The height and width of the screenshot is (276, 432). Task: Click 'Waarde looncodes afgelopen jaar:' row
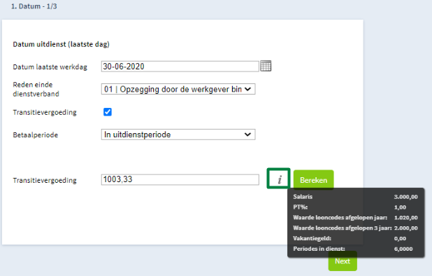pyautogui.click(x=355, y=217)
